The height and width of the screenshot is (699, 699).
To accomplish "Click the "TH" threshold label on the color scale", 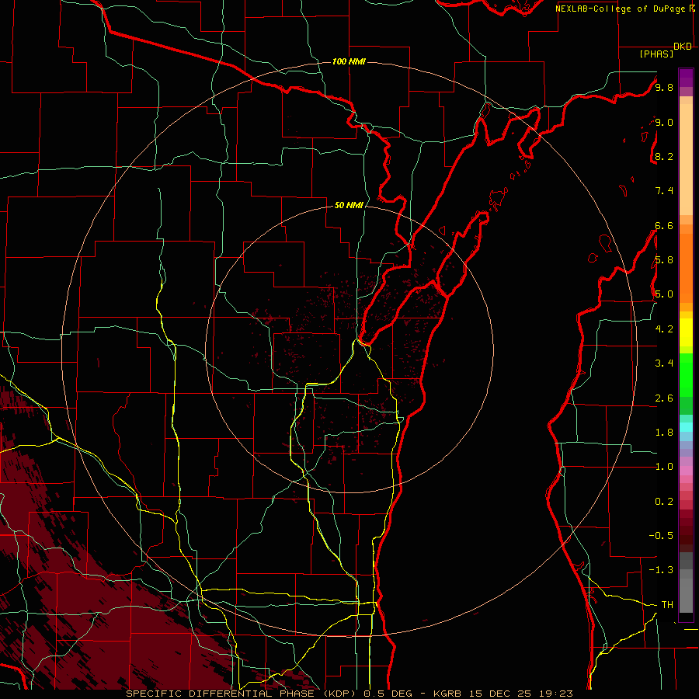I will [667, 605].
